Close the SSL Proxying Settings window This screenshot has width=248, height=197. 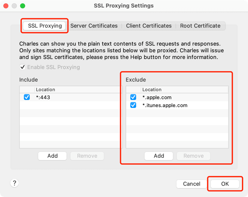click(6, 6)
